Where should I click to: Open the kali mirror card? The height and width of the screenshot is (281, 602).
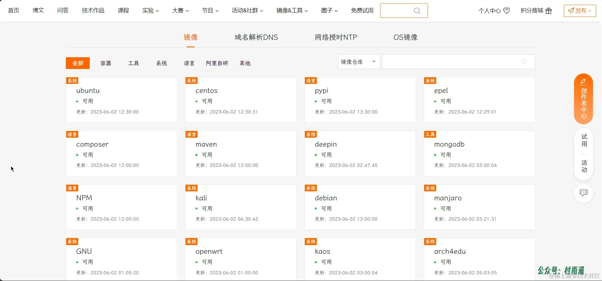[241, 207]
